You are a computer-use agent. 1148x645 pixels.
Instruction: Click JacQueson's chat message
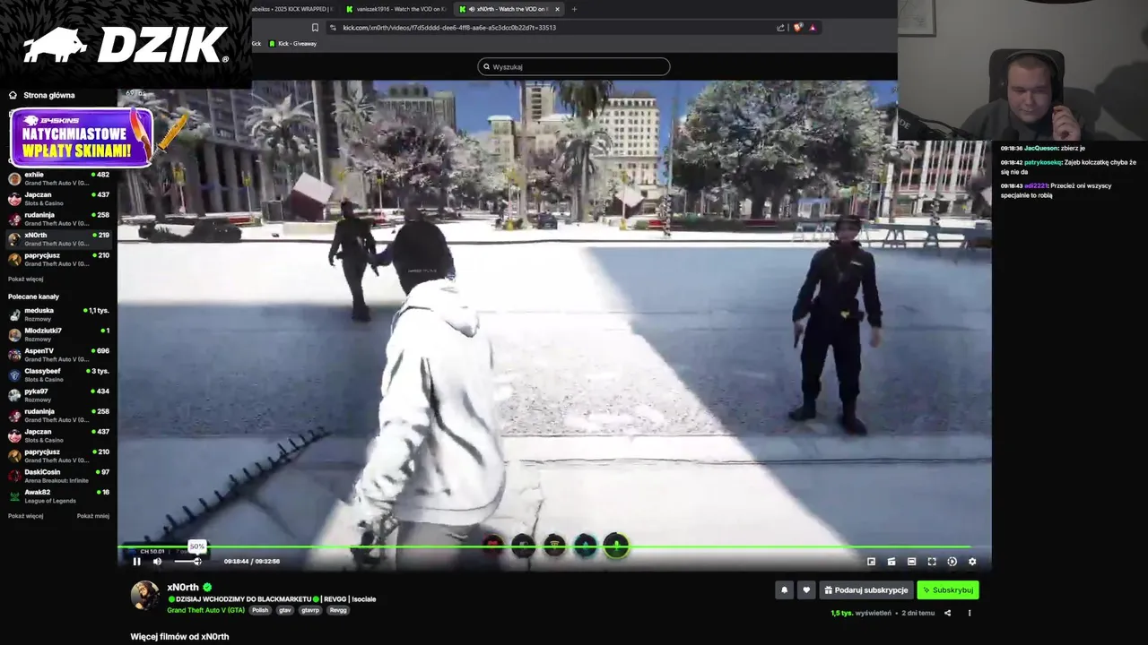(1043, 148)
